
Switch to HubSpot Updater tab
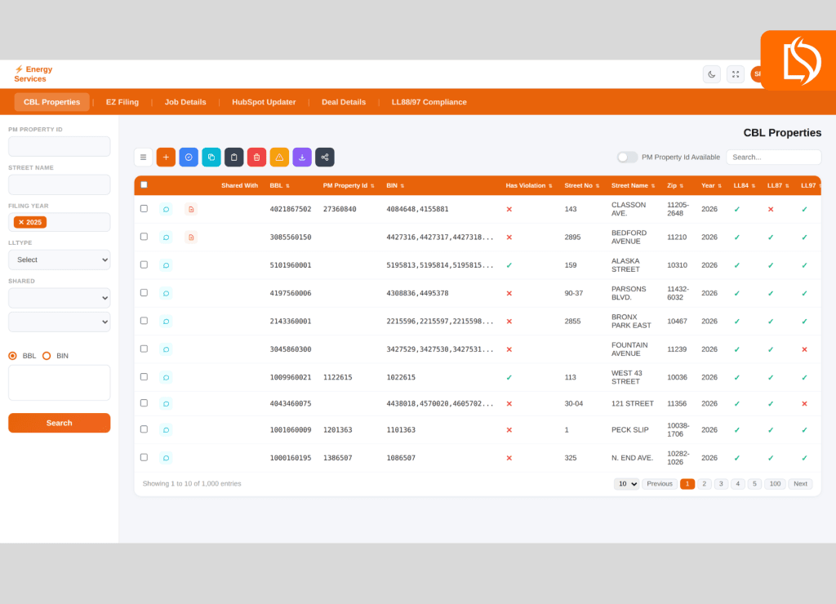(x=264, y=102)
